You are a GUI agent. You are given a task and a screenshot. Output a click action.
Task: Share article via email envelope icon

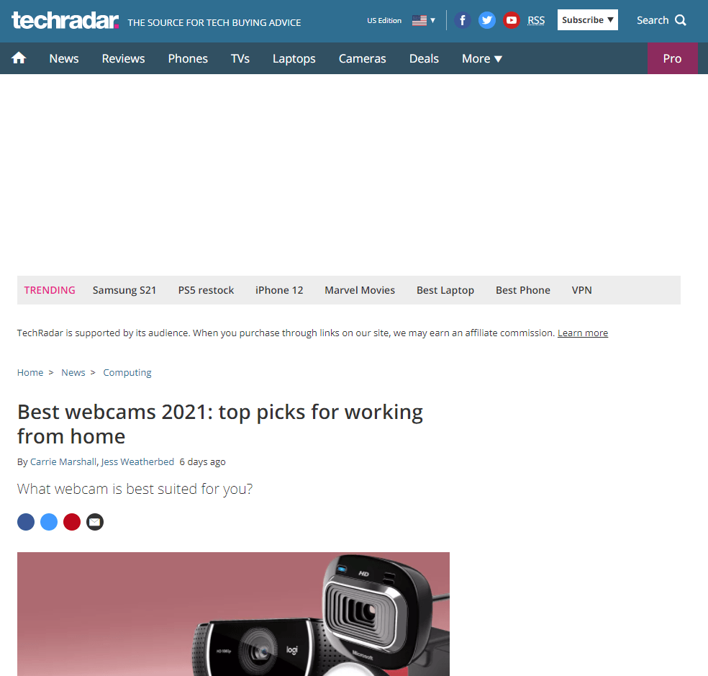click(x=95, y=522)
